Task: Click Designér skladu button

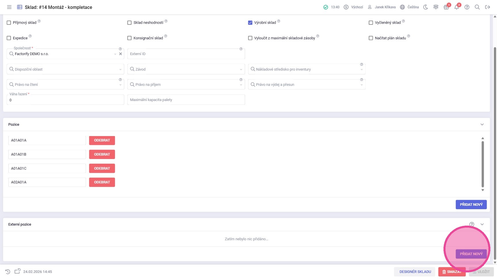Action: click(x=415, y=272)
